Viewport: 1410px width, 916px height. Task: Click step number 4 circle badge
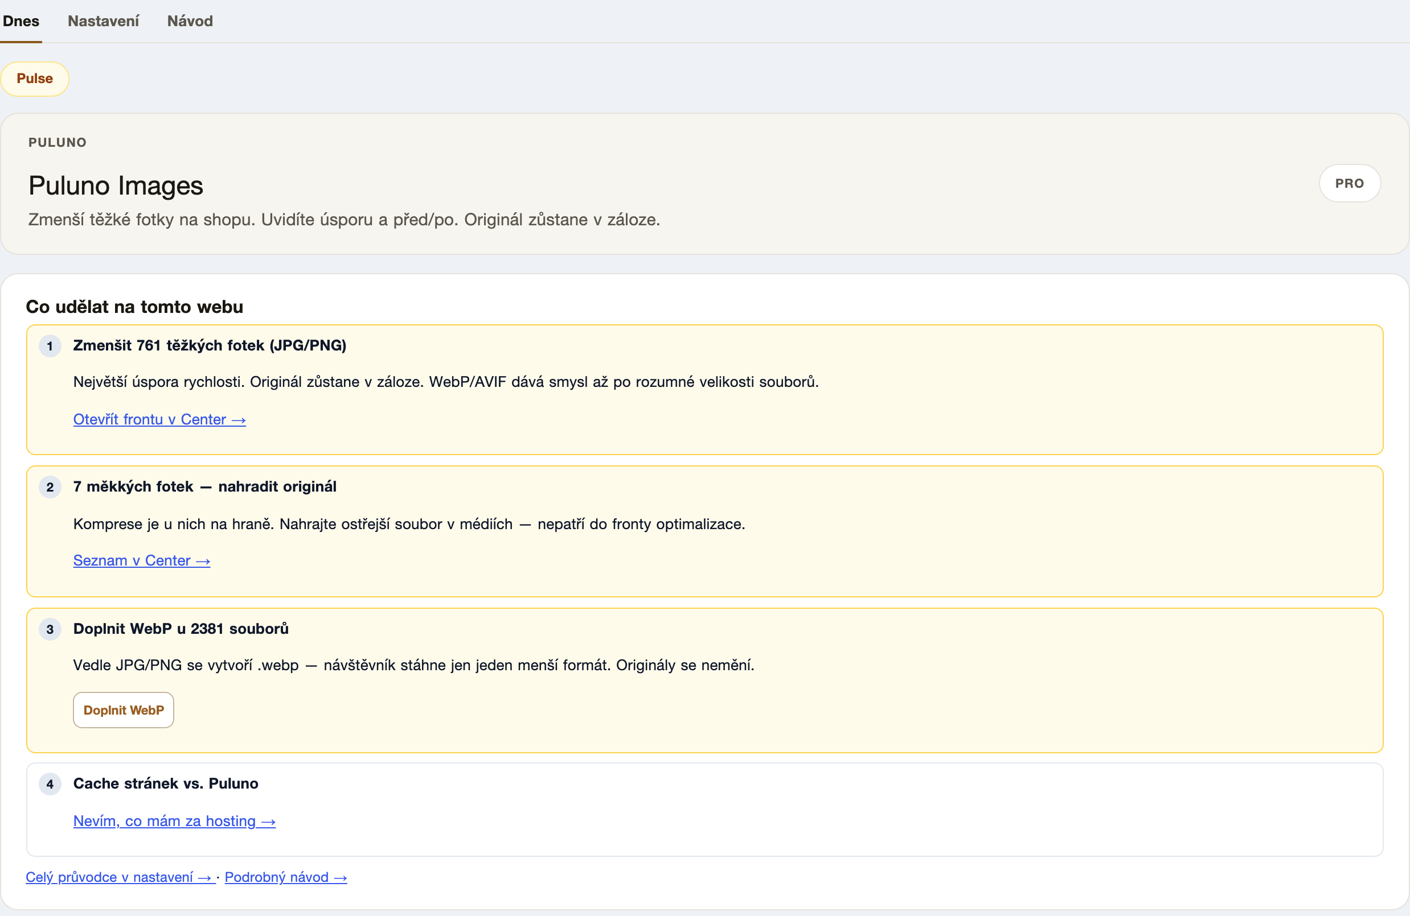(x=50, y=784)
